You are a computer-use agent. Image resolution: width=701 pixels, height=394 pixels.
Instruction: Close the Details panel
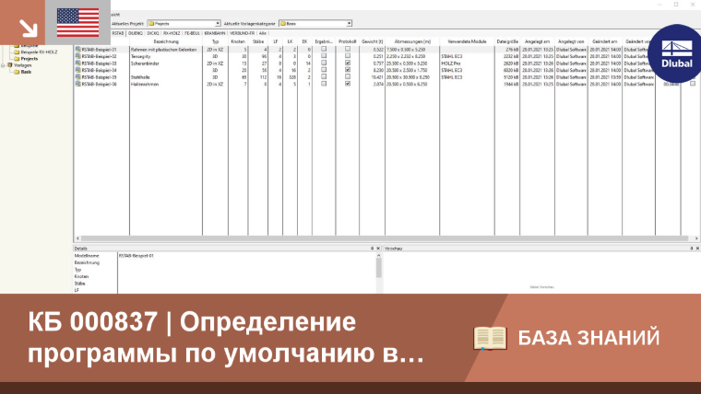[378, 248]
